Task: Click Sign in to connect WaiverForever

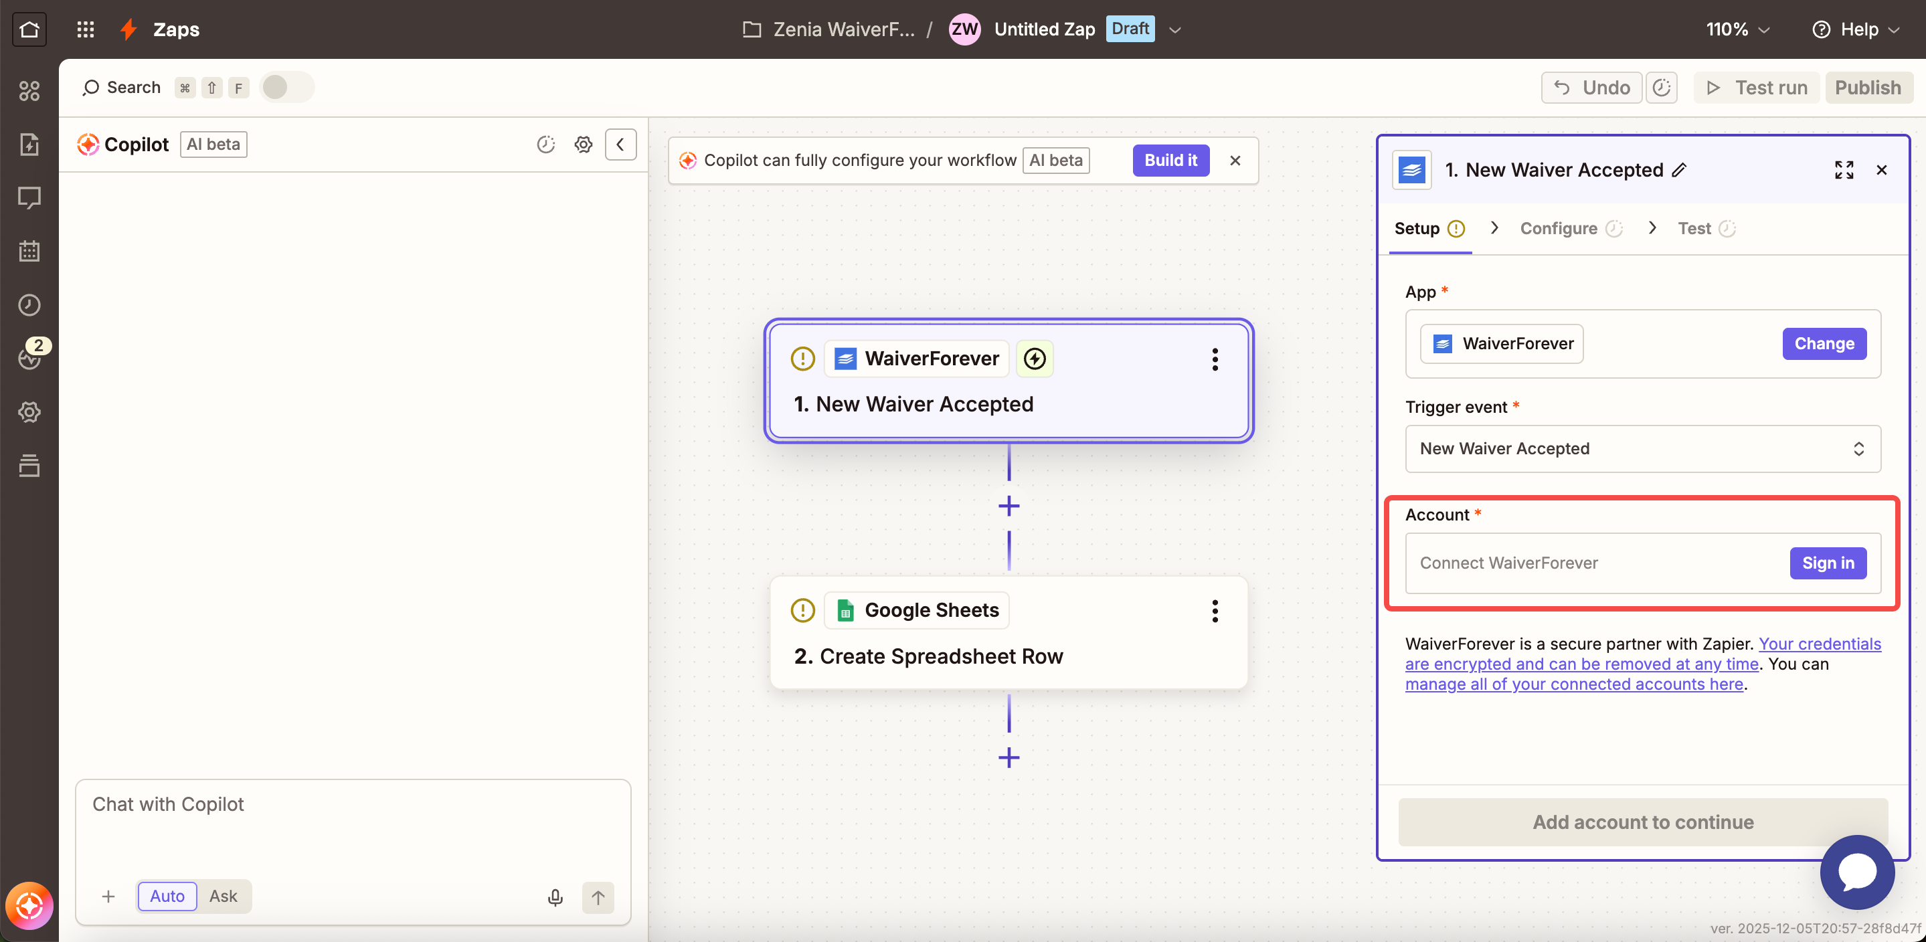Action: [x=1828, y=563]
